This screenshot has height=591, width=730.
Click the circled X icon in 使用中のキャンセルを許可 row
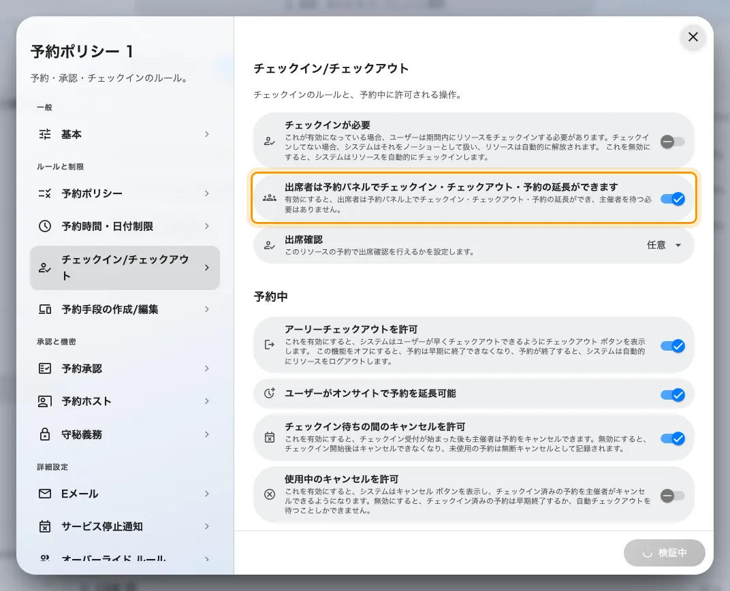270,494
